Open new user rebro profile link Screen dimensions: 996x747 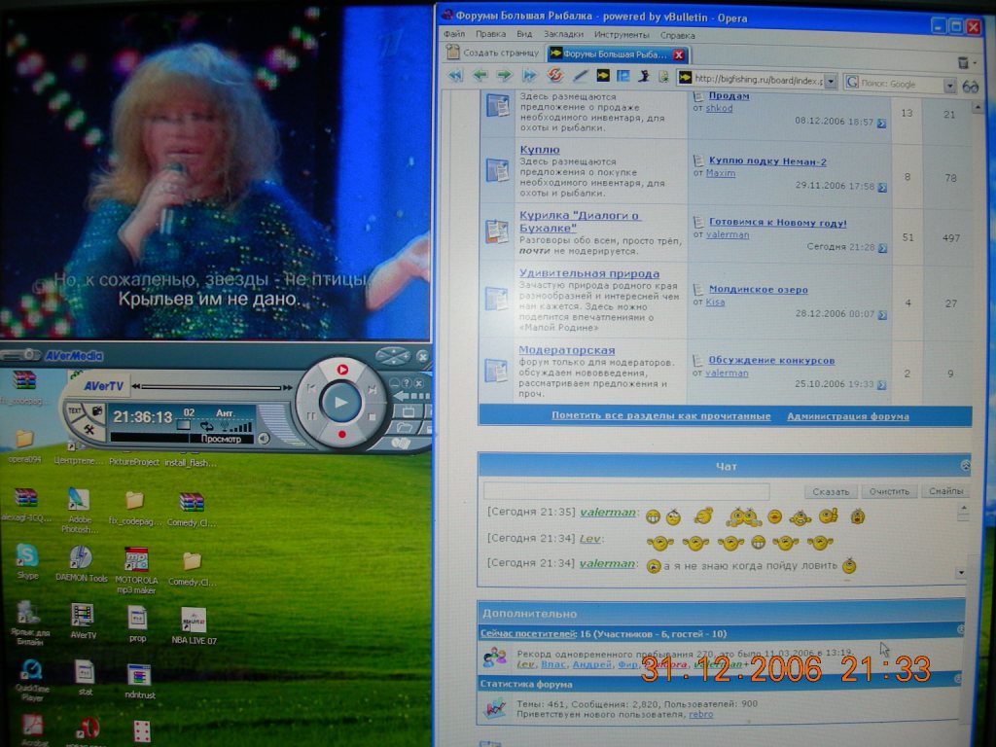click(x=700, y=714)
